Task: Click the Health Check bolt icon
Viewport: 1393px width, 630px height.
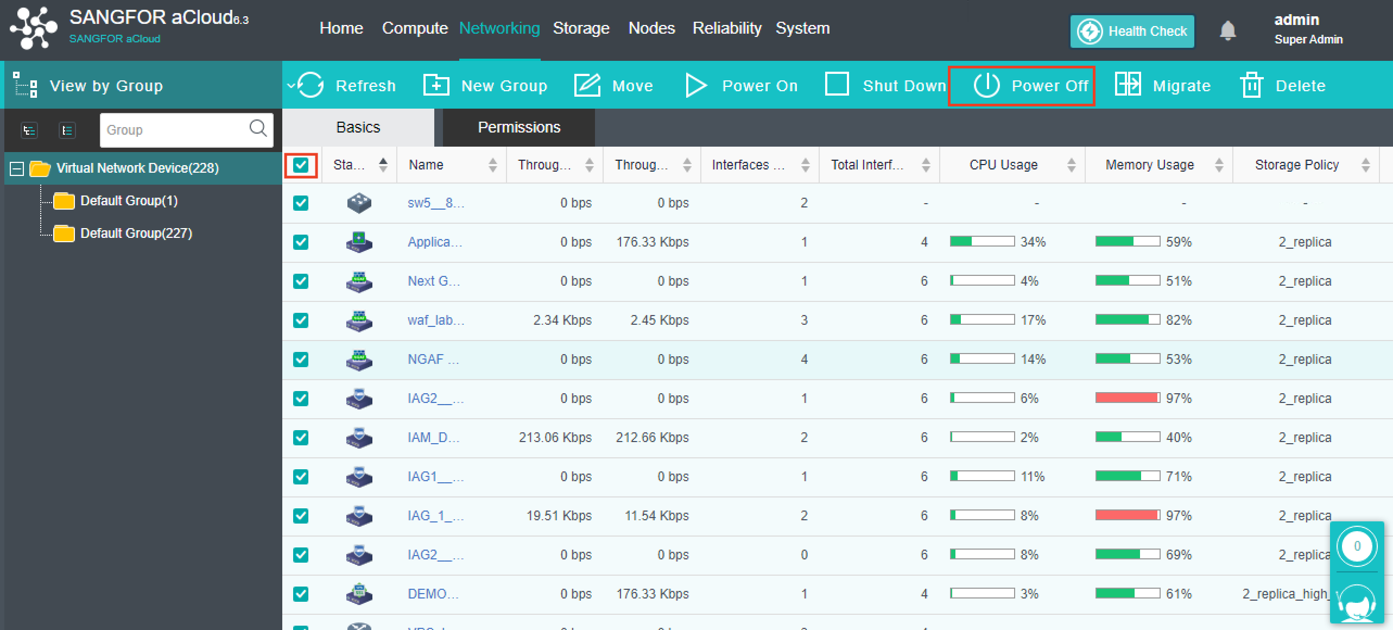Action: coord(1090,31)
